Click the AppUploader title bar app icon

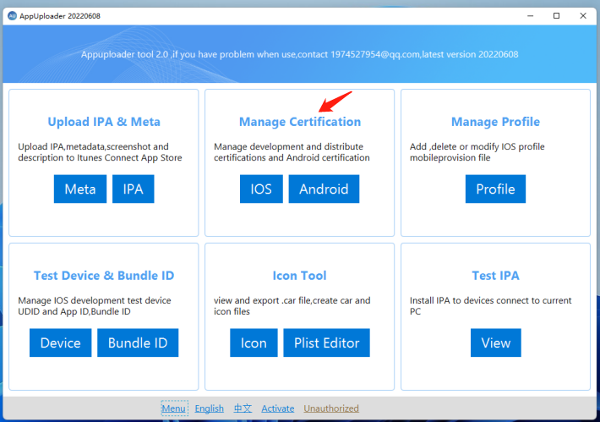click(x=12, y=16)
